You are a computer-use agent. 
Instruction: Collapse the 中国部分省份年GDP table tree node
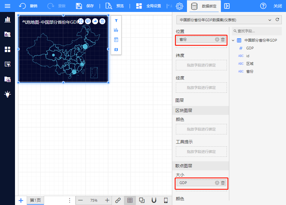[x=233, y=40]
